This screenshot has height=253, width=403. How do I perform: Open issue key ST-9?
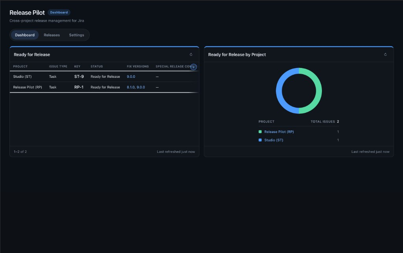(x=79, y=77)
